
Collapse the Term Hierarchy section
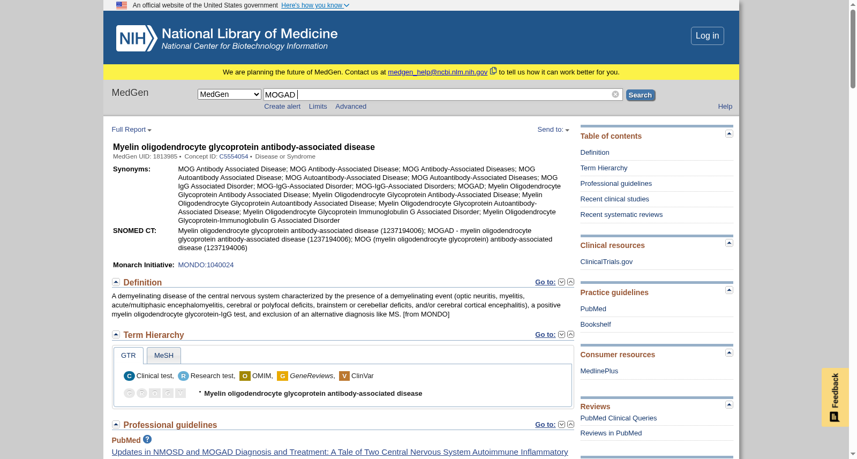(116, 334)
